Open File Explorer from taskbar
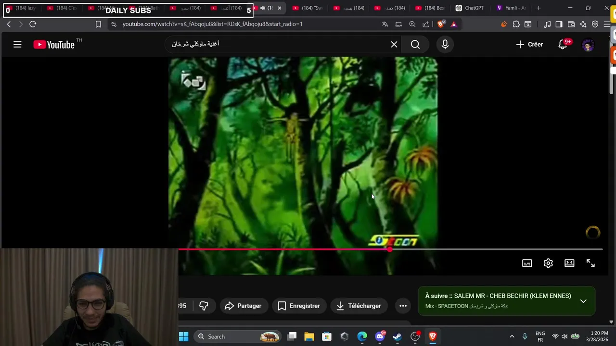Image resolution: width=616 pixels, height=346 pixels. coord(309,336)
